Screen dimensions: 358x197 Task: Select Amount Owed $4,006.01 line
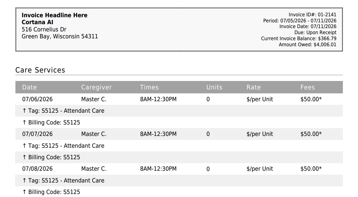point(307,44)
